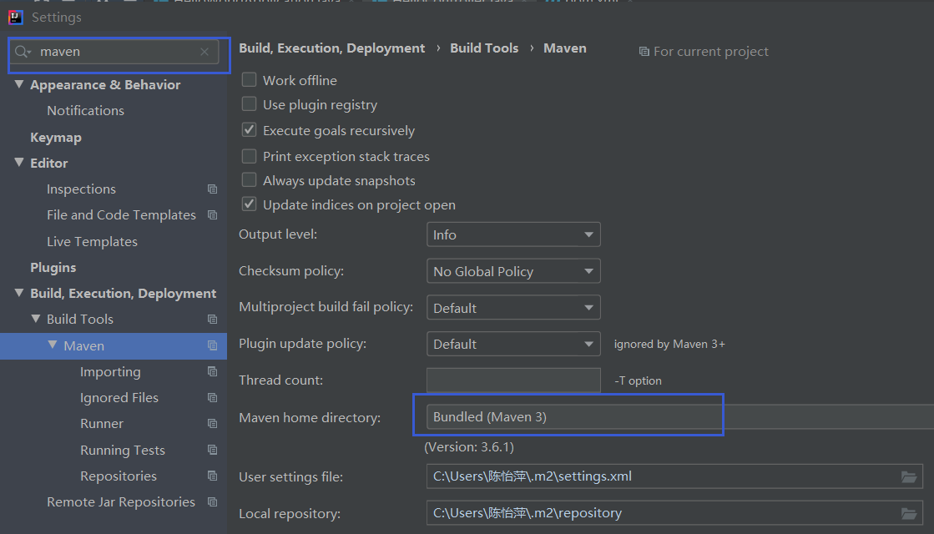The height and width of the screenshot is (534, 934).
Task: Open Inspections settings page
Action: point(81,189)
